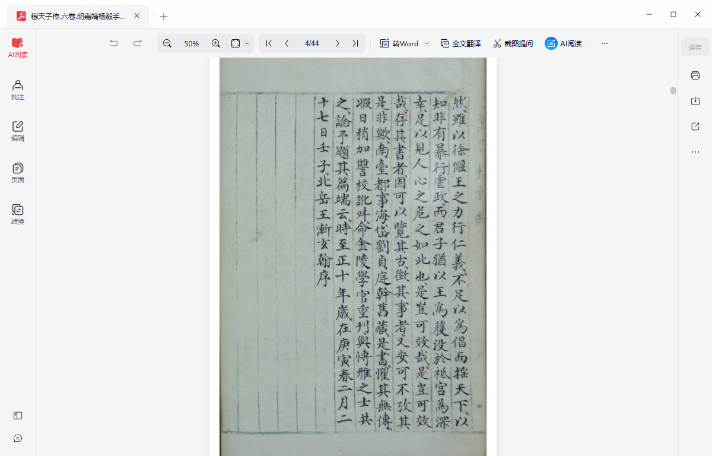Open the 转Word dropdown arrow
Image resolution: width=712 pixels, height=456 pixels.
pos(427,43)
